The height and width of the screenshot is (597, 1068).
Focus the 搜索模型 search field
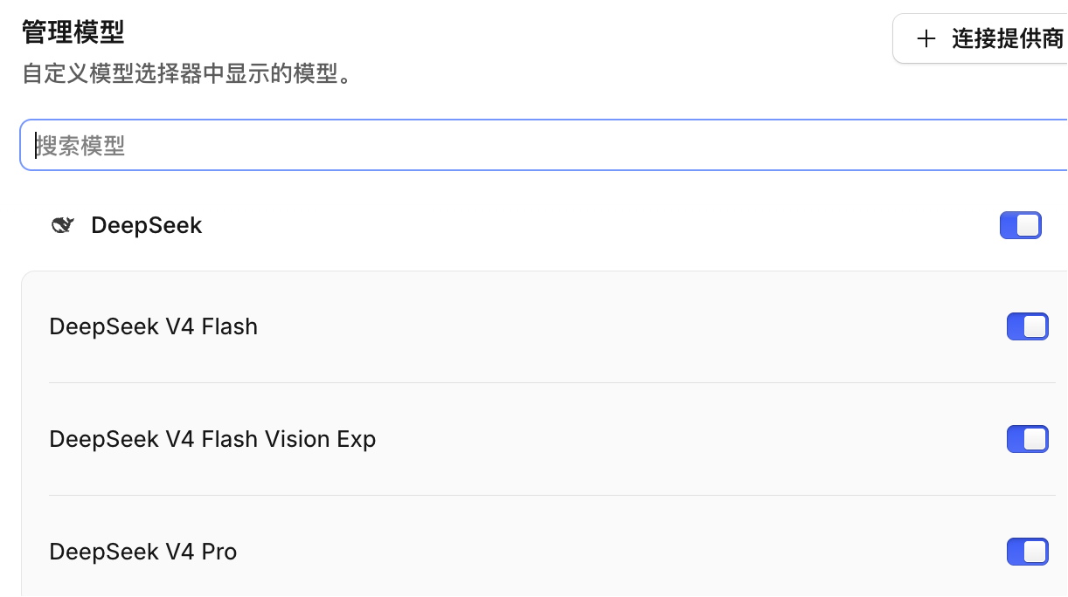coord(544,145)
